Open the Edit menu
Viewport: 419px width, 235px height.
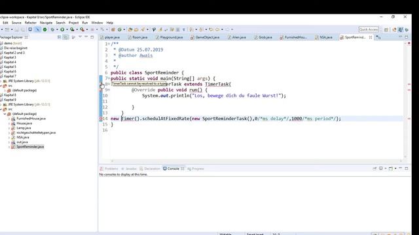tap(5, 23)
